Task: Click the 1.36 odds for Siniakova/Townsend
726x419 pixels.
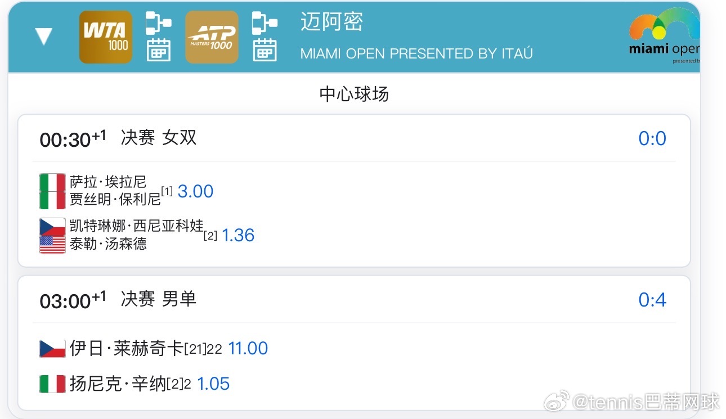Action: 238,235
